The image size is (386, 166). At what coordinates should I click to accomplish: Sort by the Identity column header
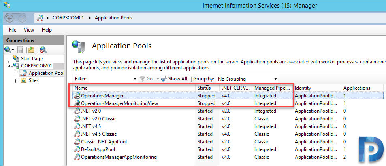pos(317,88)
